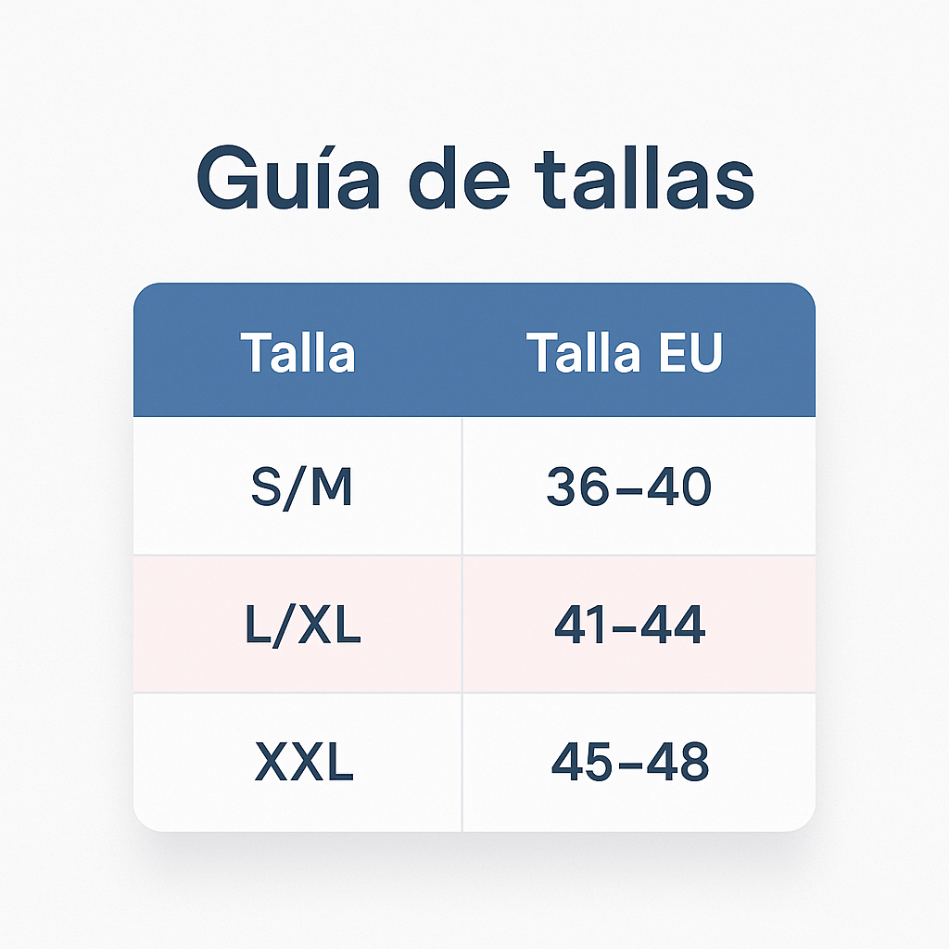Screen dimensions: 949x949
Task: Click the "Talla EU" column header
Action: 624,353
